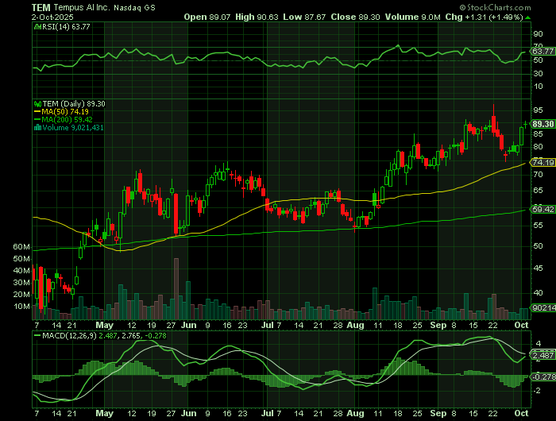Click Sep on the price chart date axis
This screenshot has width=556, height=421.
(438, 325)
